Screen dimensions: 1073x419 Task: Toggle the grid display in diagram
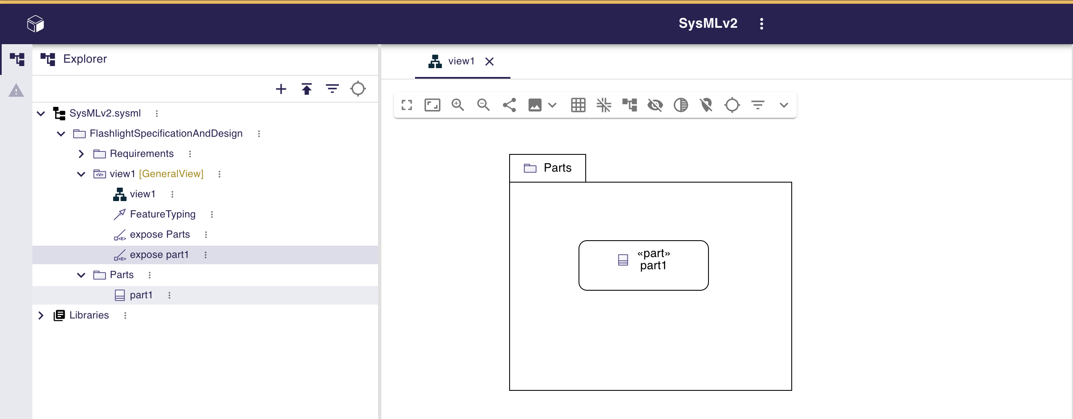point(578,105)
